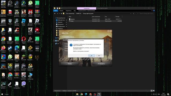Screen dimensions: 171x96
Task: Select the Управление contextual tab
Action: (87, 8)
